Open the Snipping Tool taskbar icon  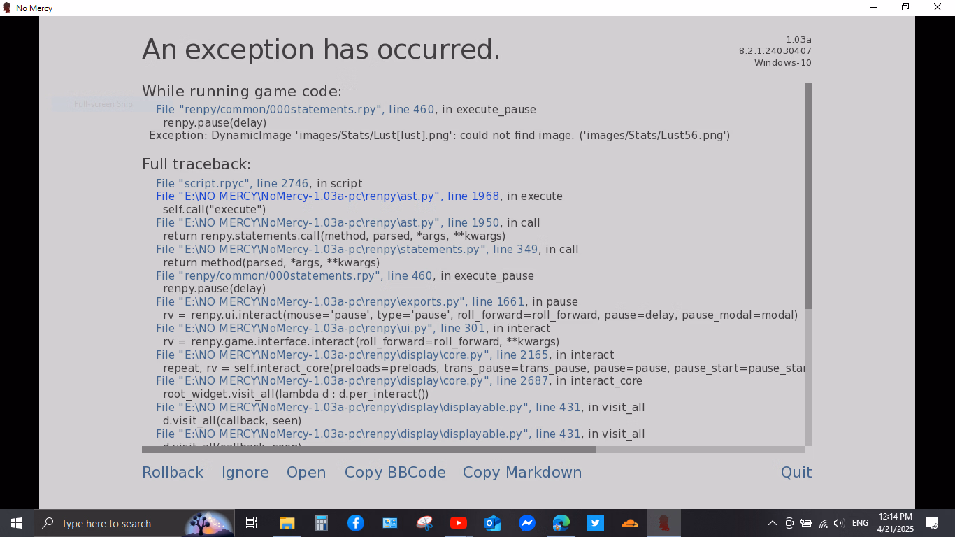pyautogui.click(x=424, y=523)
